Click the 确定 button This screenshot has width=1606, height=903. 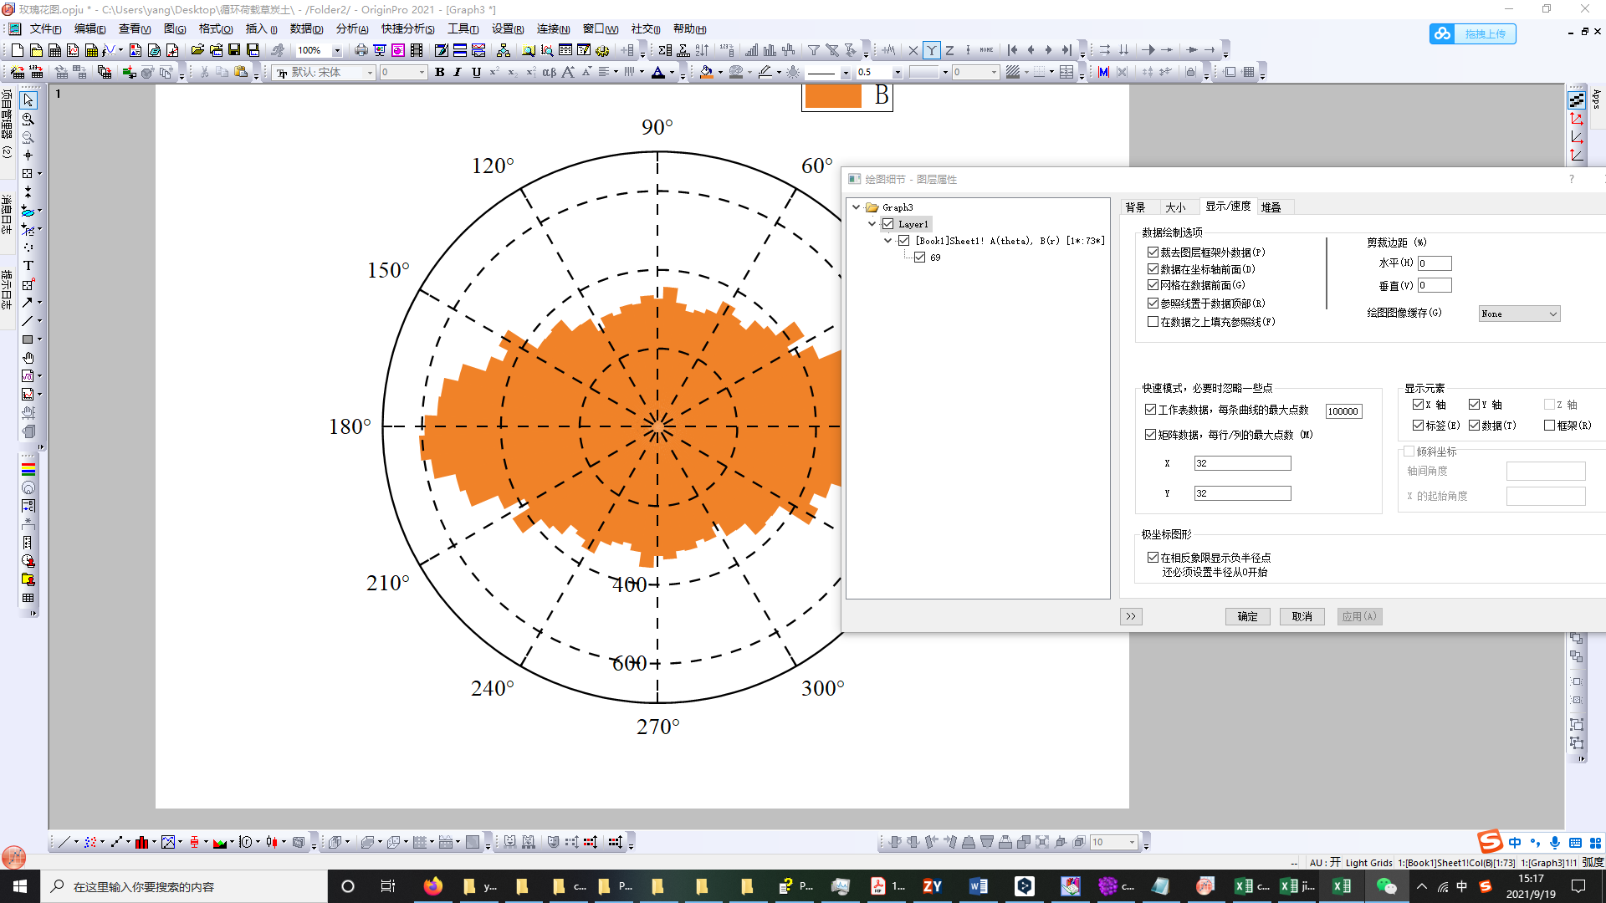coord(1247,617)
